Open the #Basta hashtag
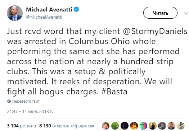189x131 pixels. [114, 92]
